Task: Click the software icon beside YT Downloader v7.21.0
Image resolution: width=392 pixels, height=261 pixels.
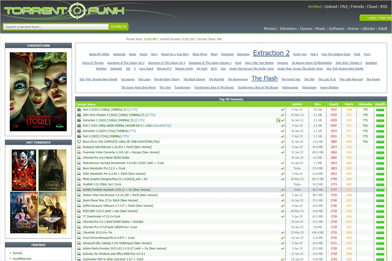Action: [79, 216]
